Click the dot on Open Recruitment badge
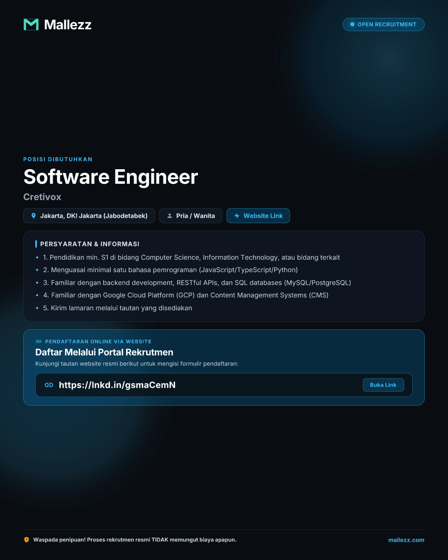 (352, 24)
